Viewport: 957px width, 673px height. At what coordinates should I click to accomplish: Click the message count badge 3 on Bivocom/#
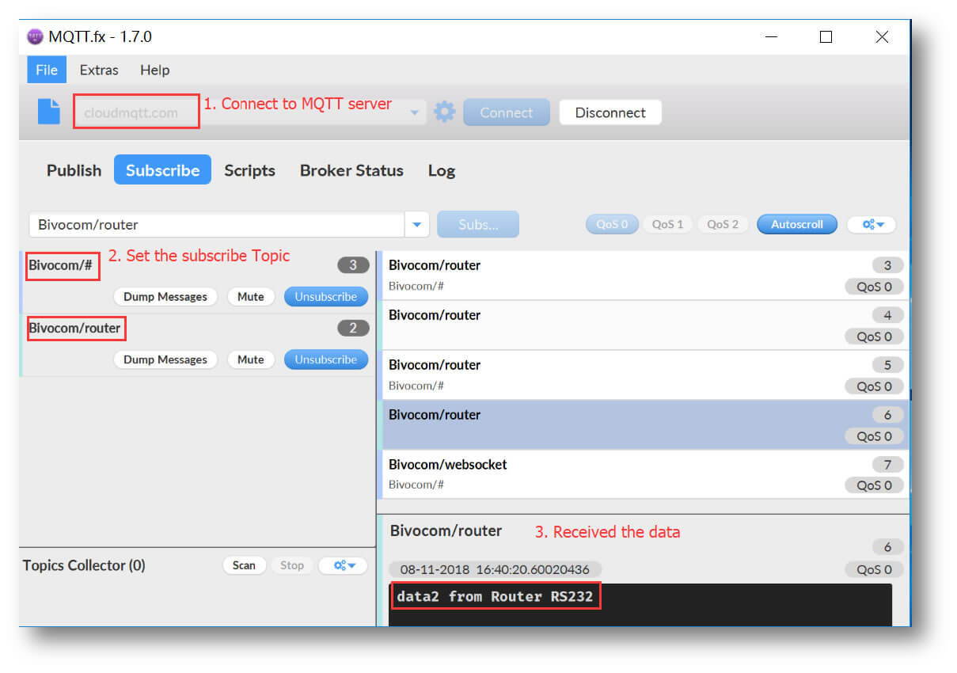coord(353,265)
